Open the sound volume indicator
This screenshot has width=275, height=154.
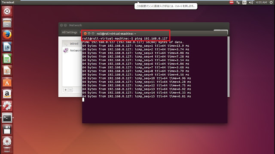pos(251,3)
